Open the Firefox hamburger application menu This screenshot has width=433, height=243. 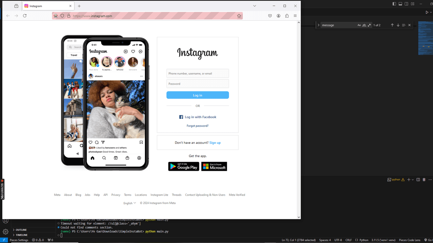(295, 16)
